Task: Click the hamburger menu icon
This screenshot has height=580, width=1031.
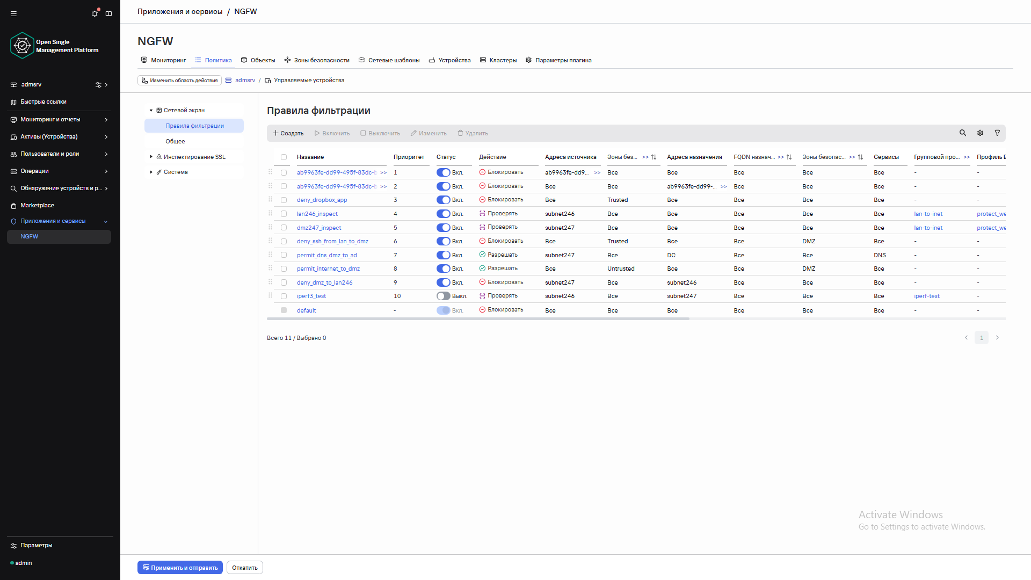Action: coord(14,13)
